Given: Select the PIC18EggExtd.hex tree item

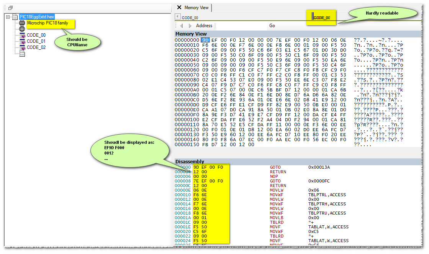Looking at the screenshot, I should tap(37, 17).
